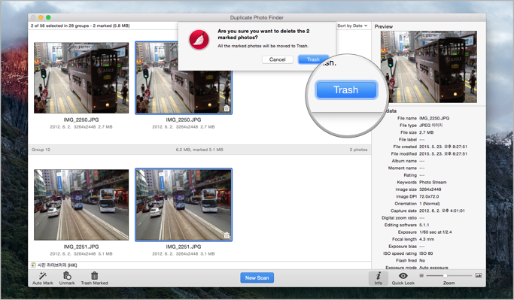This screenshot has height=300, width=514.
Task: Click the Image size value 3264x2448 in metadata
Action: click(x=430, y=189)
